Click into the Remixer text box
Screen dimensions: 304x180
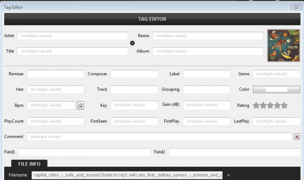click(55, 74)
